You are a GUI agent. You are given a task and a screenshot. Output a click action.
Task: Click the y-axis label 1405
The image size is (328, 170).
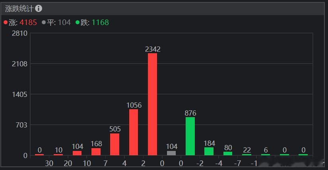pos(19,94)
